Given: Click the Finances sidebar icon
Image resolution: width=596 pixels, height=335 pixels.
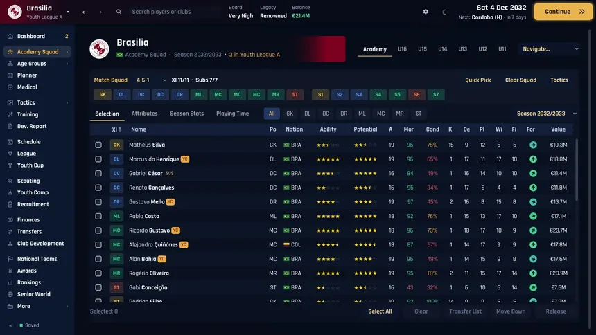Looking at the screenshot, I should [x=10, y=220].
